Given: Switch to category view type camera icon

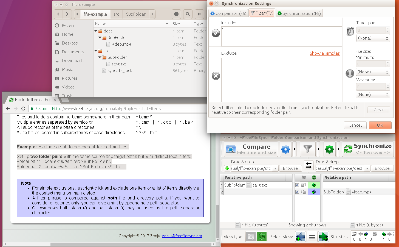Looking at the screenshot, I should tap(251, 237).
